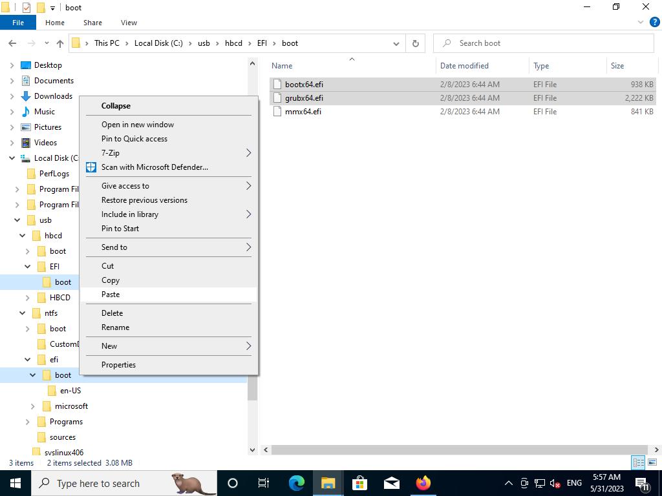Open the address bar history dropdown
Screen dimensions: 662x496
click(x=396, y=43)
